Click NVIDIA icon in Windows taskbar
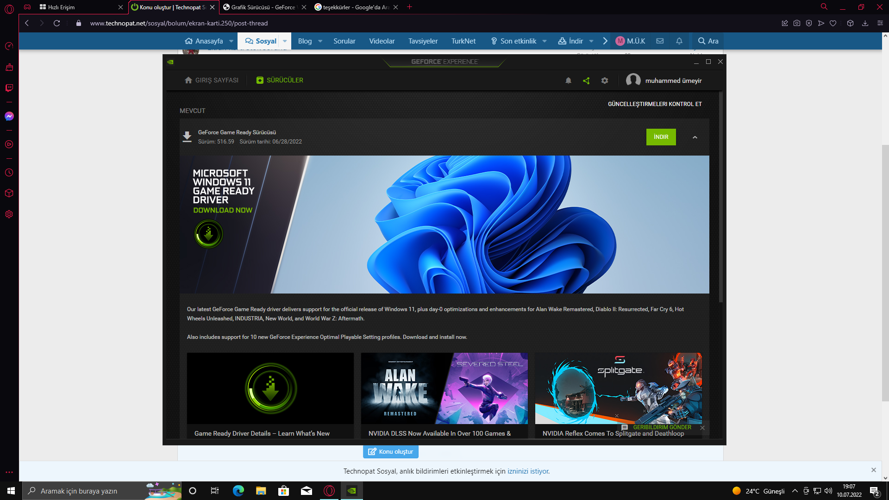889x500 pixels. coord(352,491)
